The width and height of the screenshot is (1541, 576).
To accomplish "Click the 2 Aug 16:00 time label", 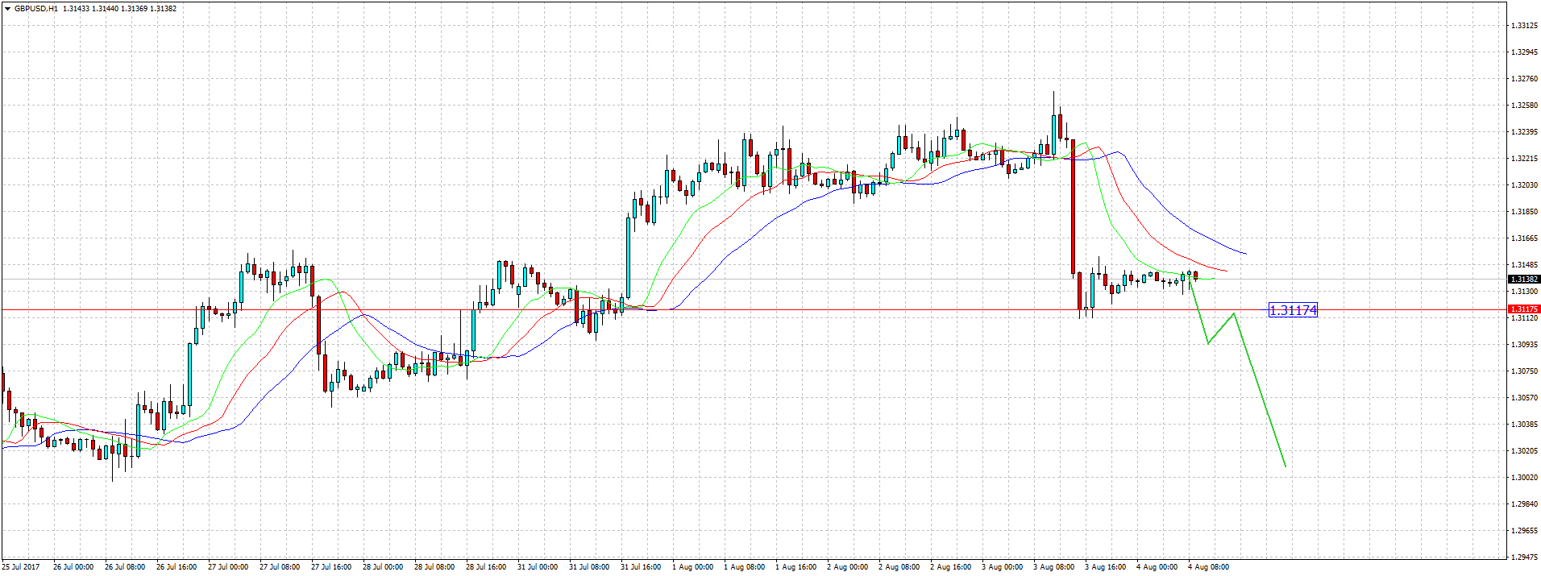I will pos(951,567).
